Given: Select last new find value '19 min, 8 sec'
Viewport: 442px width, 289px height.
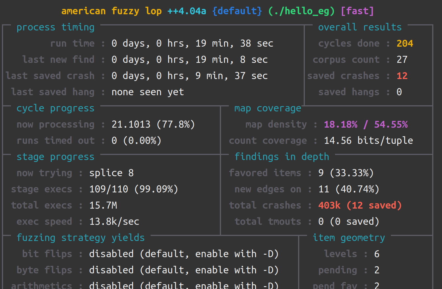Looking at the screenshot, I should pyautogui.click(x=232, y=60).
